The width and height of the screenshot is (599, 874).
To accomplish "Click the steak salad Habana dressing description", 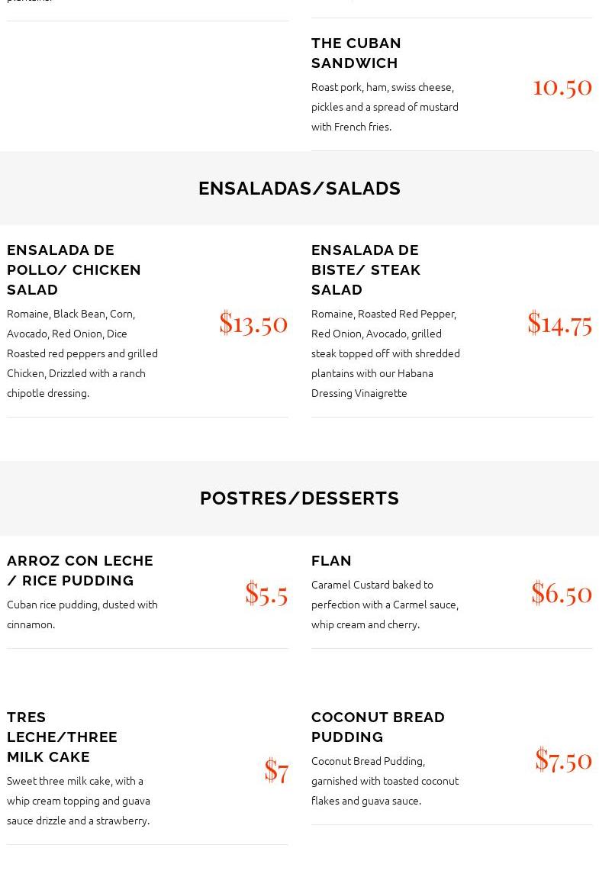I will point(385,353).
